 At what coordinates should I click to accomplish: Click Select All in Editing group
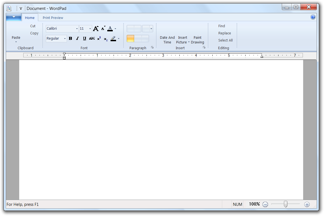tap(226, 40)
